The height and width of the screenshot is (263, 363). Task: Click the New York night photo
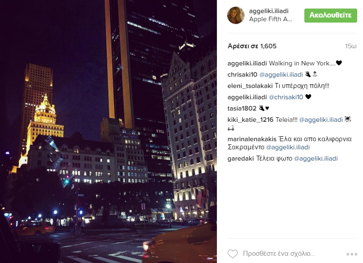click(x=108, y=132)
